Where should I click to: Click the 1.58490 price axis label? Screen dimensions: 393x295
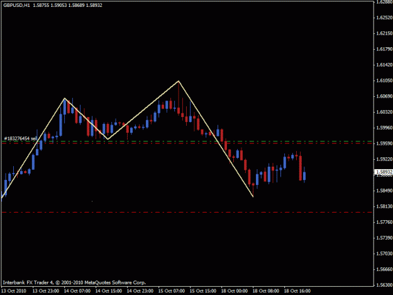[384, 191]
